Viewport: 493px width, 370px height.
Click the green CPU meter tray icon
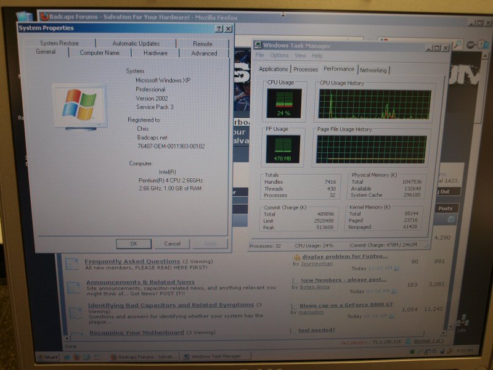click(x=412, y=351)
